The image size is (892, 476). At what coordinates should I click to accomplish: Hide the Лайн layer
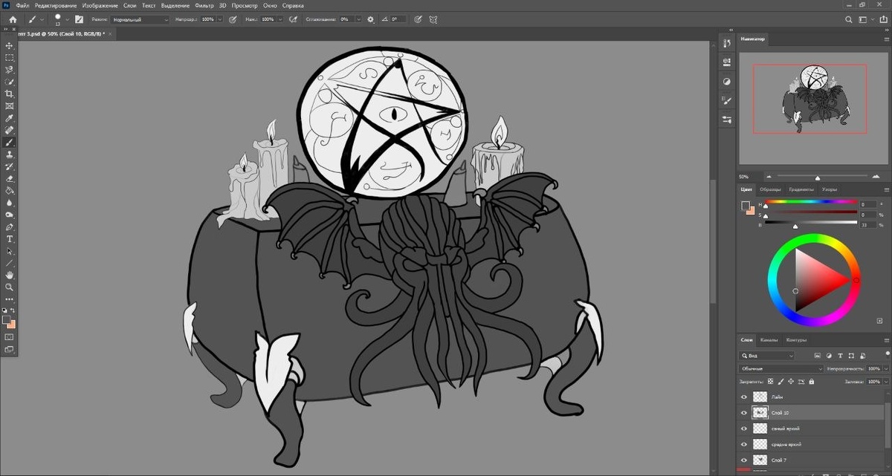click(x=744, y=397)
